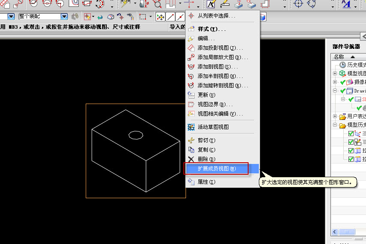Screen dimensions: 366x244
Task: Select the cylinder diameter dimension icon
Action: pos(144,3)
